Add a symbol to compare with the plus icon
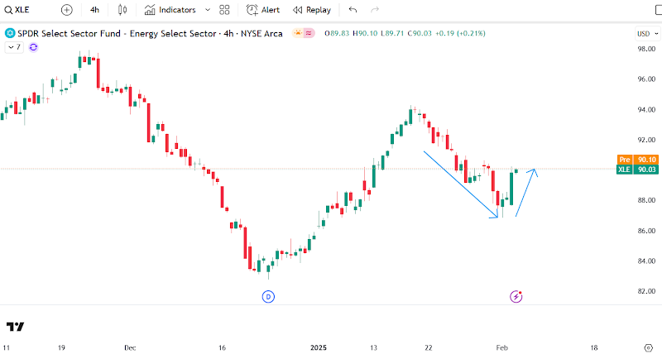This screenshot has width=662, height=354. pyautogui.click(x=67, y=10)
